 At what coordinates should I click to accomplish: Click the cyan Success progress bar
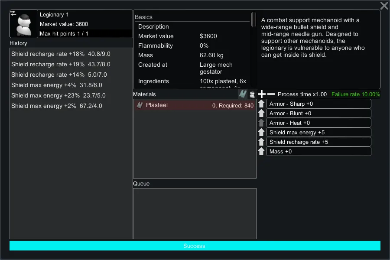point(195,246)
